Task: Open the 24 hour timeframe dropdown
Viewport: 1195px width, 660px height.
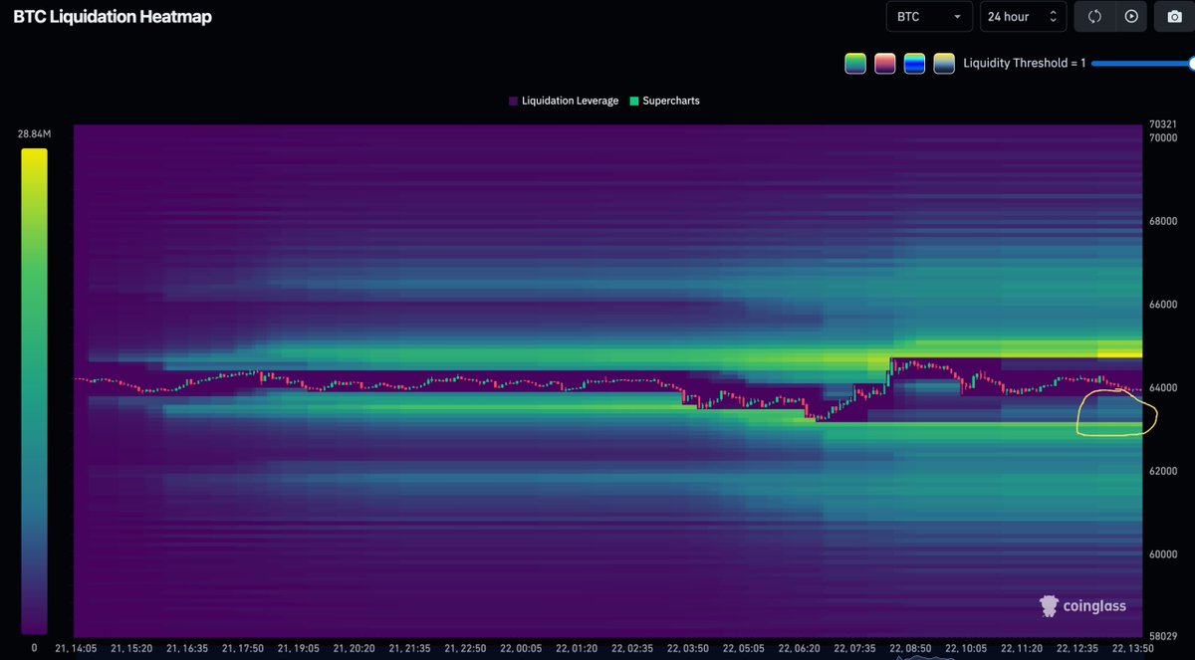Action: pyautogui.click(x=1023, y=17)
